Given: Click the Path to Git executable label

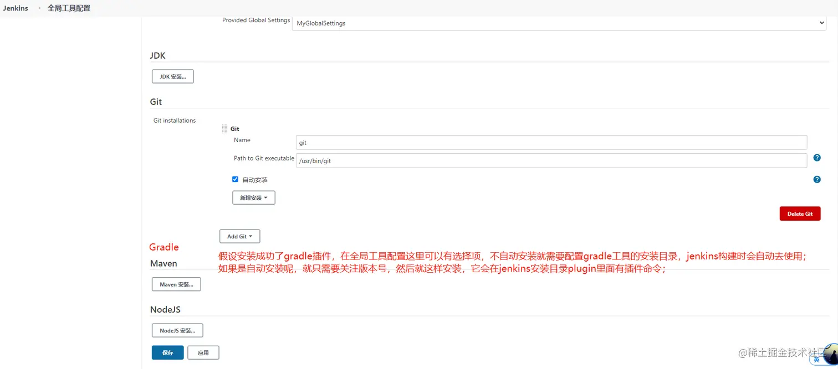Looking at the screenshot, I should click(264, 158).
